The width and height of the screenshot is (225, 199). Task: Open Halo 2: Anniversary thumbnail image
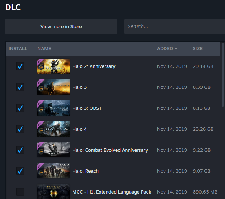53,66
